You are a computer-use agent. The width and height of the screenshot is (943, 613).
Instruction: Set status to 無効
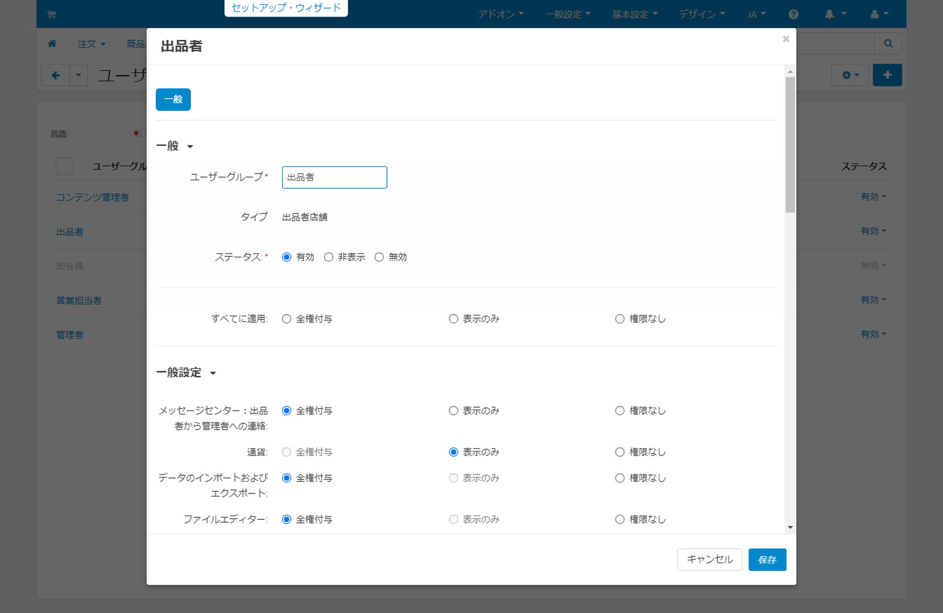(x=379, y=257)
